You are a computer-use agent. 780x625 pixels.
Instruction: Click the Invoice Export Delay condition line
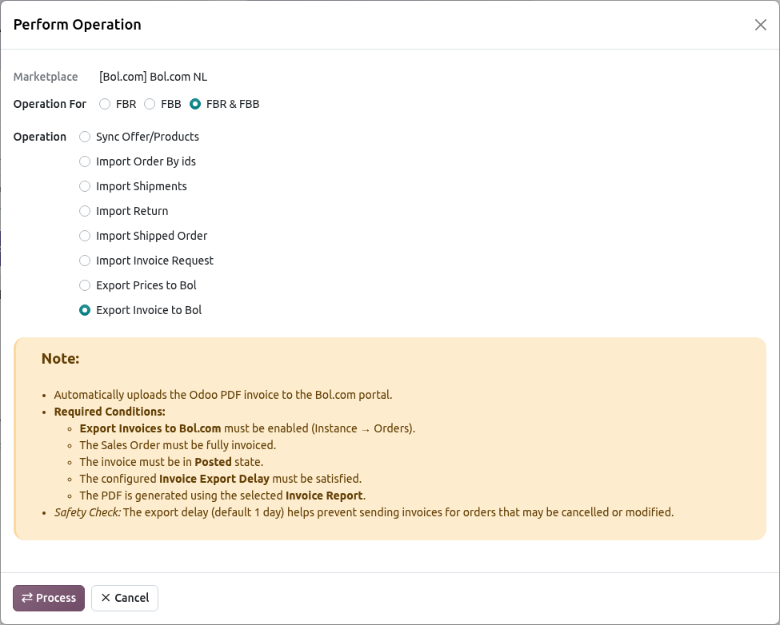click(x=220, y=479)
